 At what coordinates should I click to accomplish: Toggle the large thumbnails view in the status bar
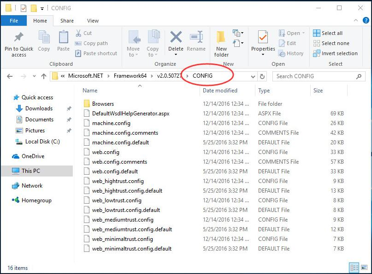point(364,268)
